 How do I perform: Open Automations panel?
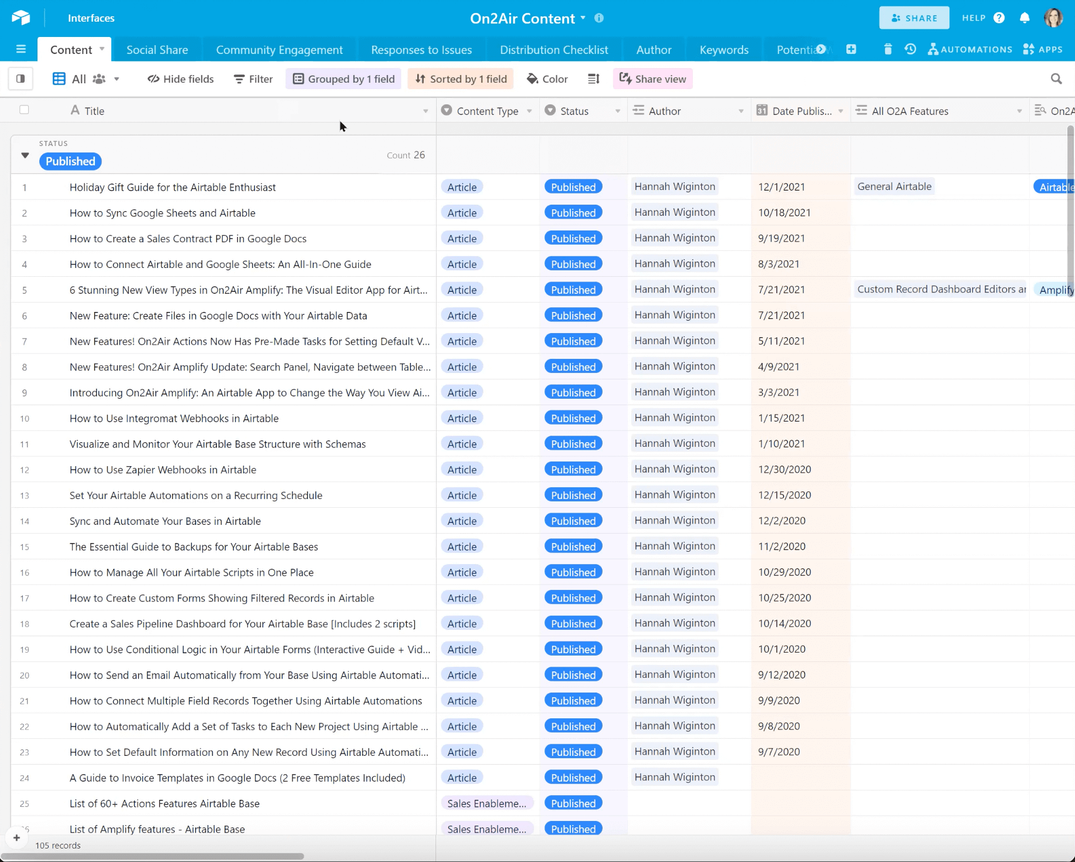click(x=970, y=49)
